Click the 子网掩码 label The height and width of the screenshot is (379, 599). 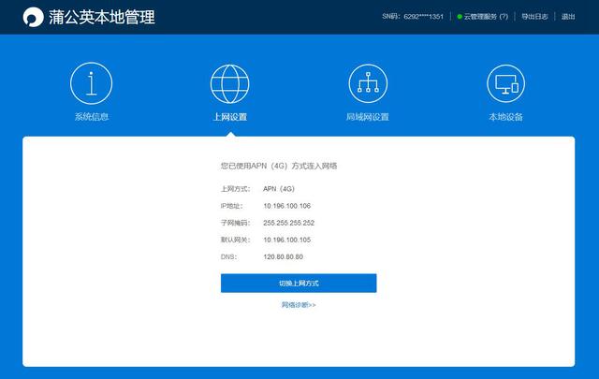235,223
